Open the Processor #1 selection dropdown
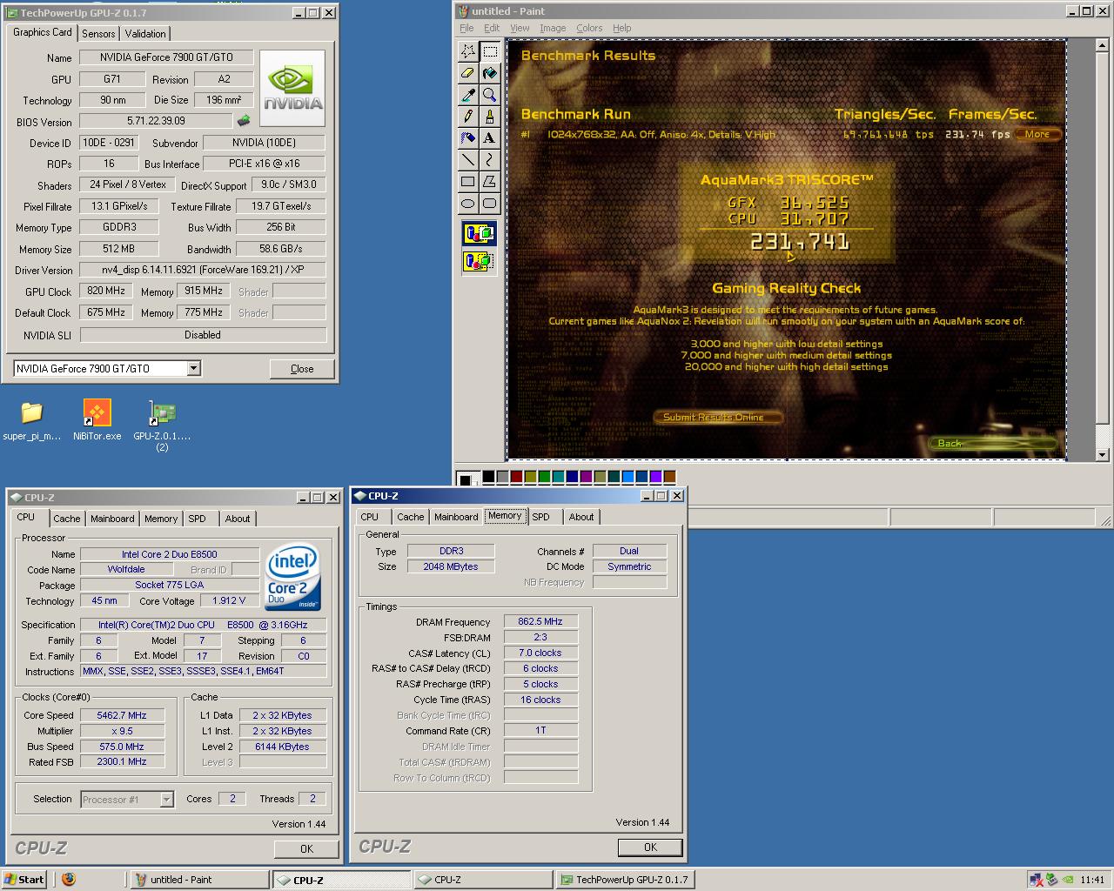This screenshot has height=891, width=1114. [x=166, y=800]
